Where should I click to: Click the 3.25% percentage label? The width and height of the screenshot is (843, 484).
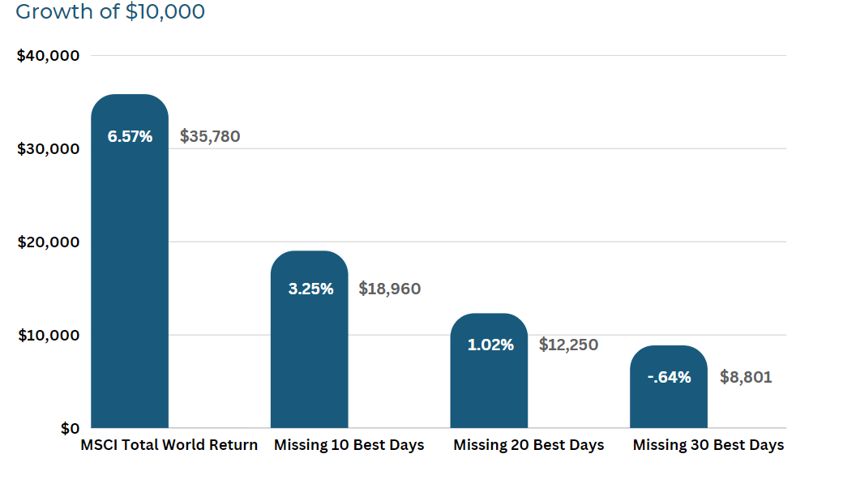310,289
